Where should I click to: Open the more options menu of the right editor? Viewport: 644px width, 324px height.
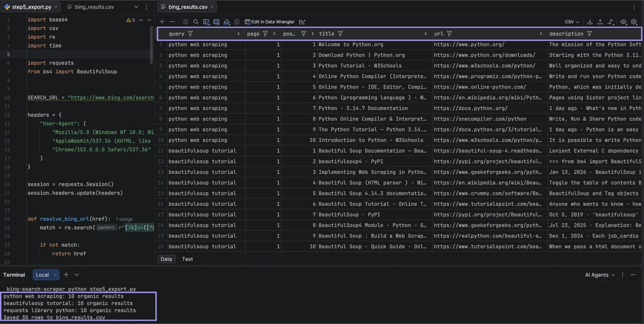pyautogui.click(x=634, y=7)
